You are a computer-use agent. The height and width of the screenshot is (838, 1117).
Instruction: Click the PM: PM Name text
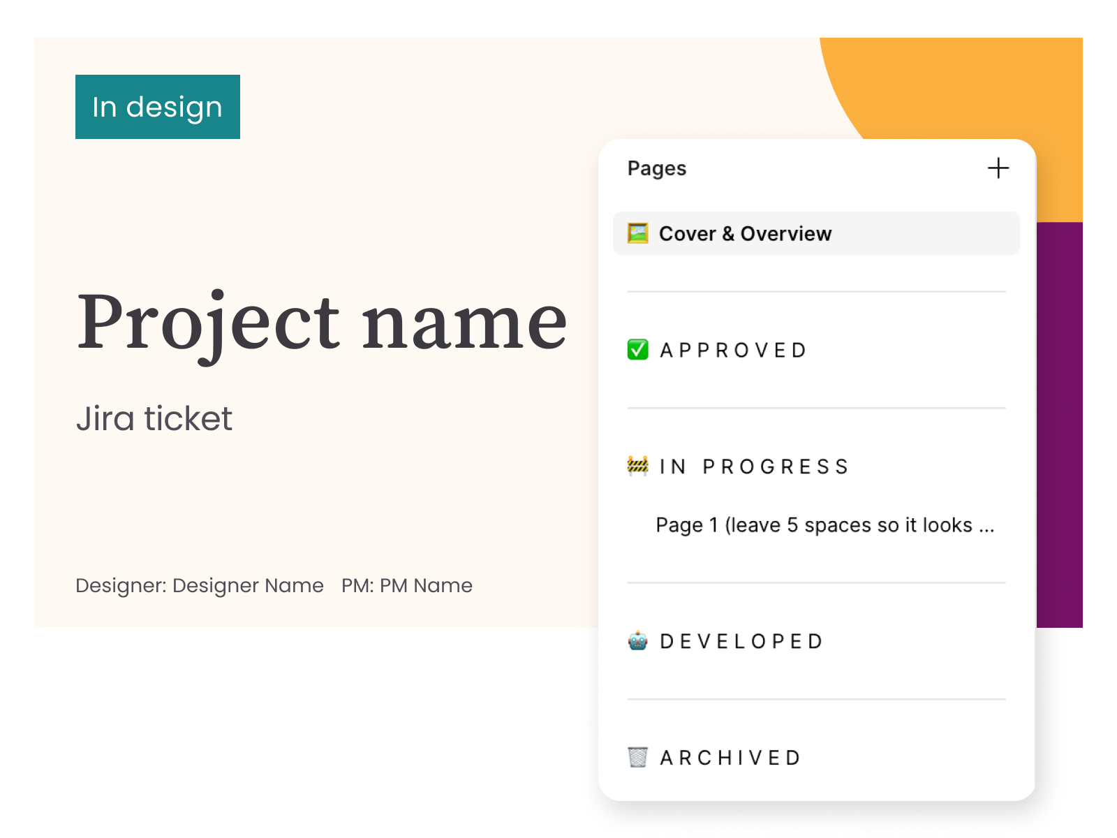pyautogui.click(x=407, y=585)
